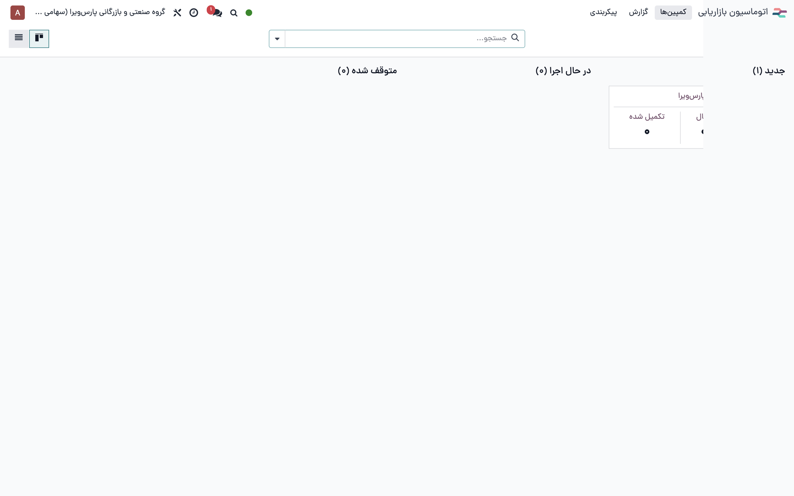Switch to Kanban view
Viewport: 794px width, 496px height.
point(39,38)
